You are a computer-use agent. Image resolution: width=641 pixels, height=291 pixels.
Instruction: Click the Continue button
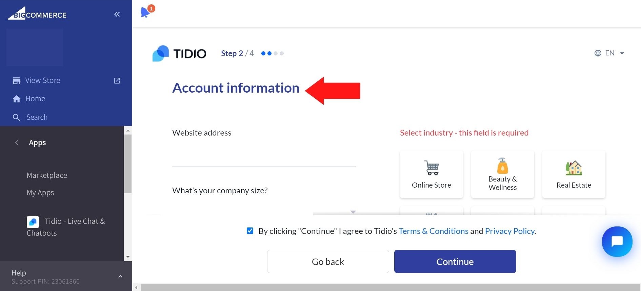(455, 261)
